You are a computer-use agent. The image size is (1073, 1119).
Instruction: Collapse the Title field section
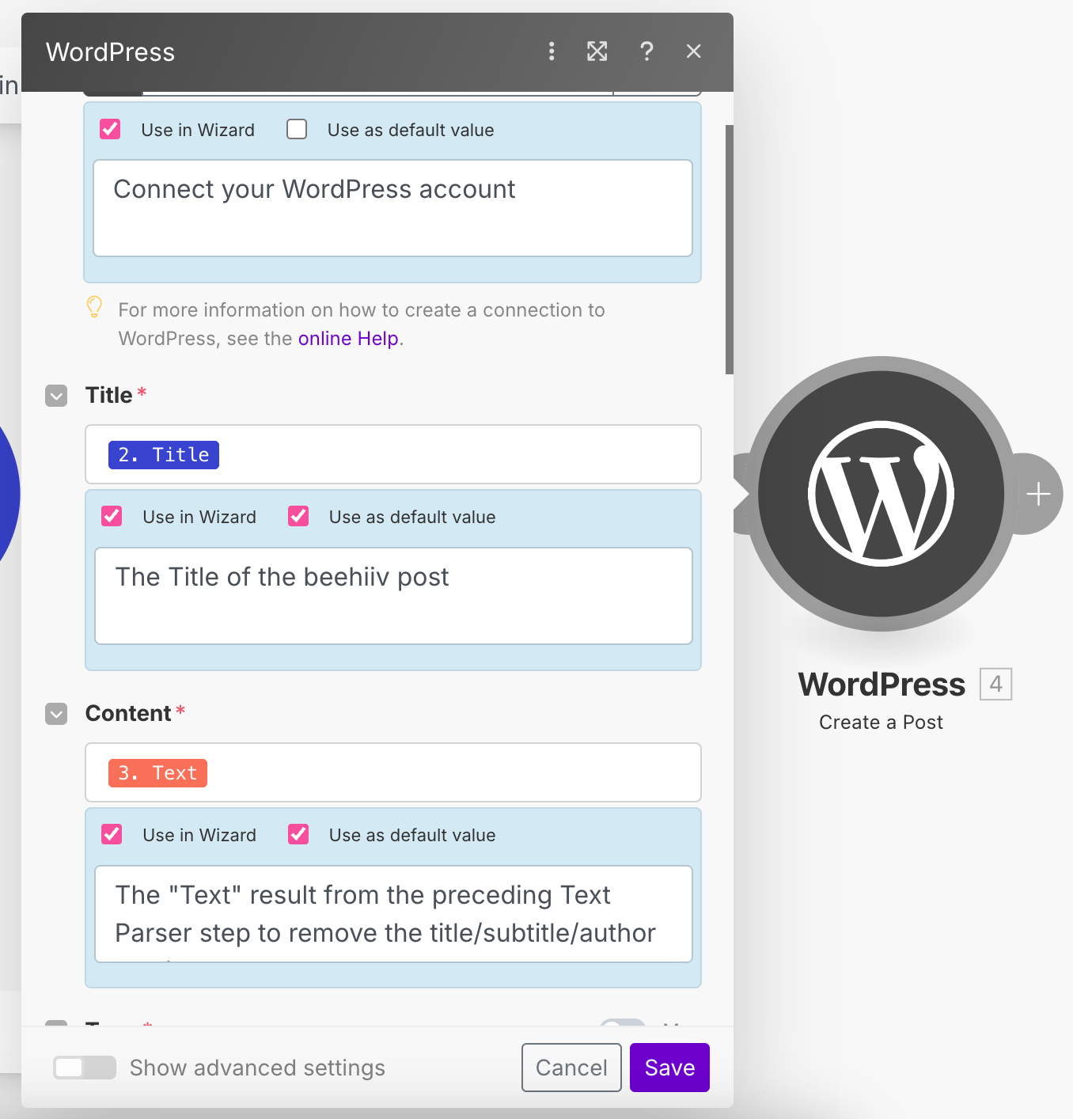56,396
